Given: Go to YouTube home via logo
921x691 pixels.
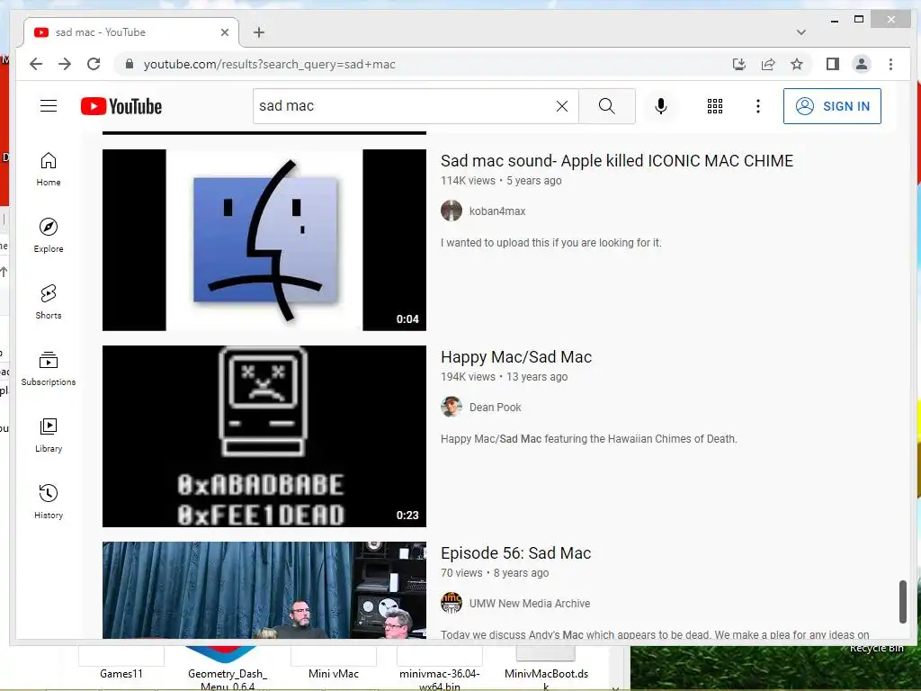Looking at the screenshot, I should coord(121,106).
